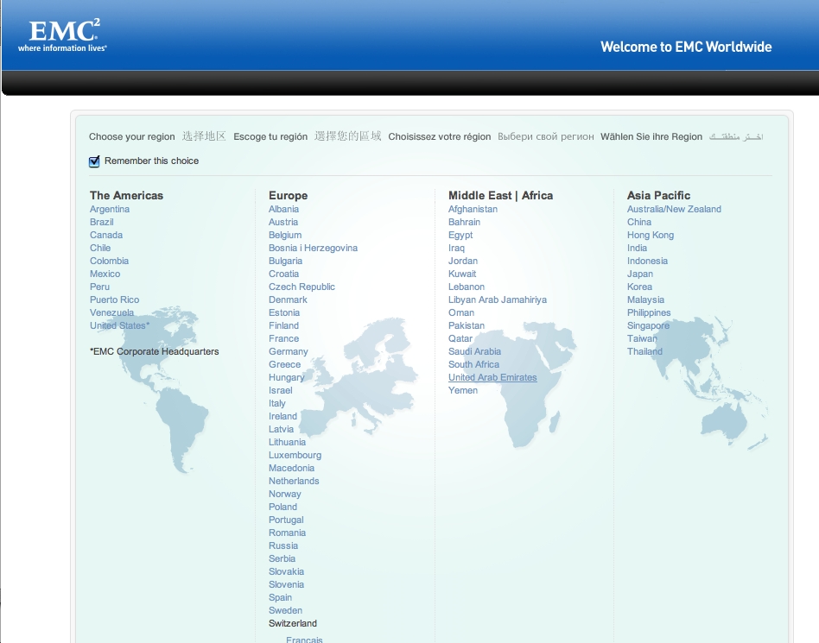Select Brazil from The Americas
Image resolution: width=819 pixels, height=643 pixels.
(101, 223)
